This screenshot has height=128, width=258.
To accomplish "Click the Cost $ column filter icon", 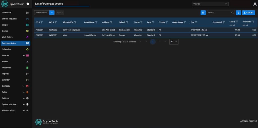I will coord(237,22).
